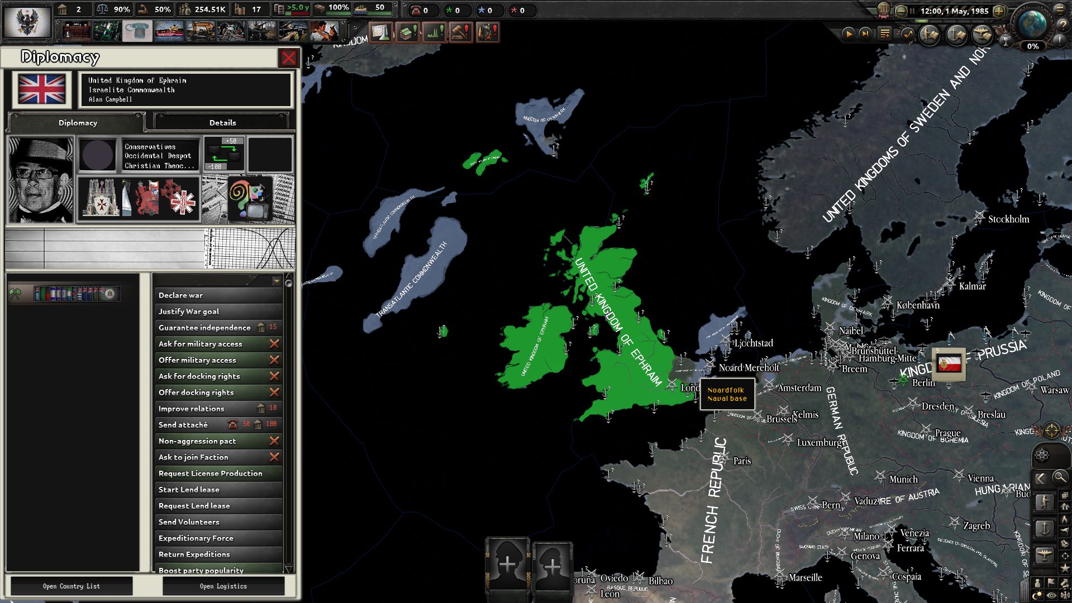Open the red ship top-bar button
1072x603 pixels.
pyautogui.click(x=169, y=31)
